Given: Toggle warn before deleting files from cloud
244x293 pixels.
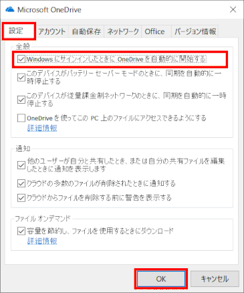Looking at the screenshot, I should [x=21, y=198].
